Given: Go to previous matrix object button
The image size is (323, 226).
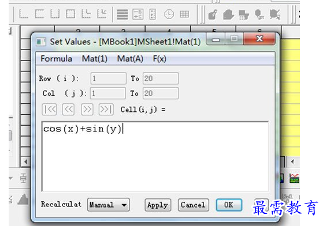Looking at the screenshot, I should pos(68,110).
